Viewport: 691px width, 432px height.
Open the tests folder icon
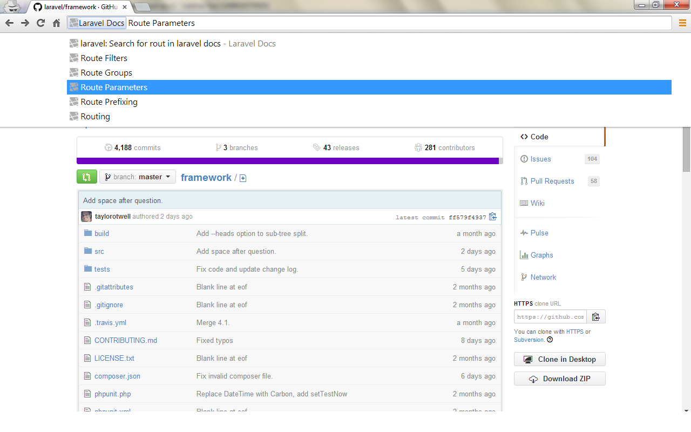(x=88, y=269)
